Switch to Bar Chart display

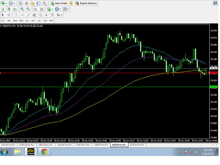pyautogui.click(x=3, y=9)
